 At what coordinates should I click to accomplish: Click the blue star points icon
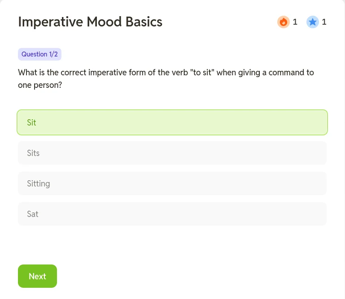[x=312, y=22]
